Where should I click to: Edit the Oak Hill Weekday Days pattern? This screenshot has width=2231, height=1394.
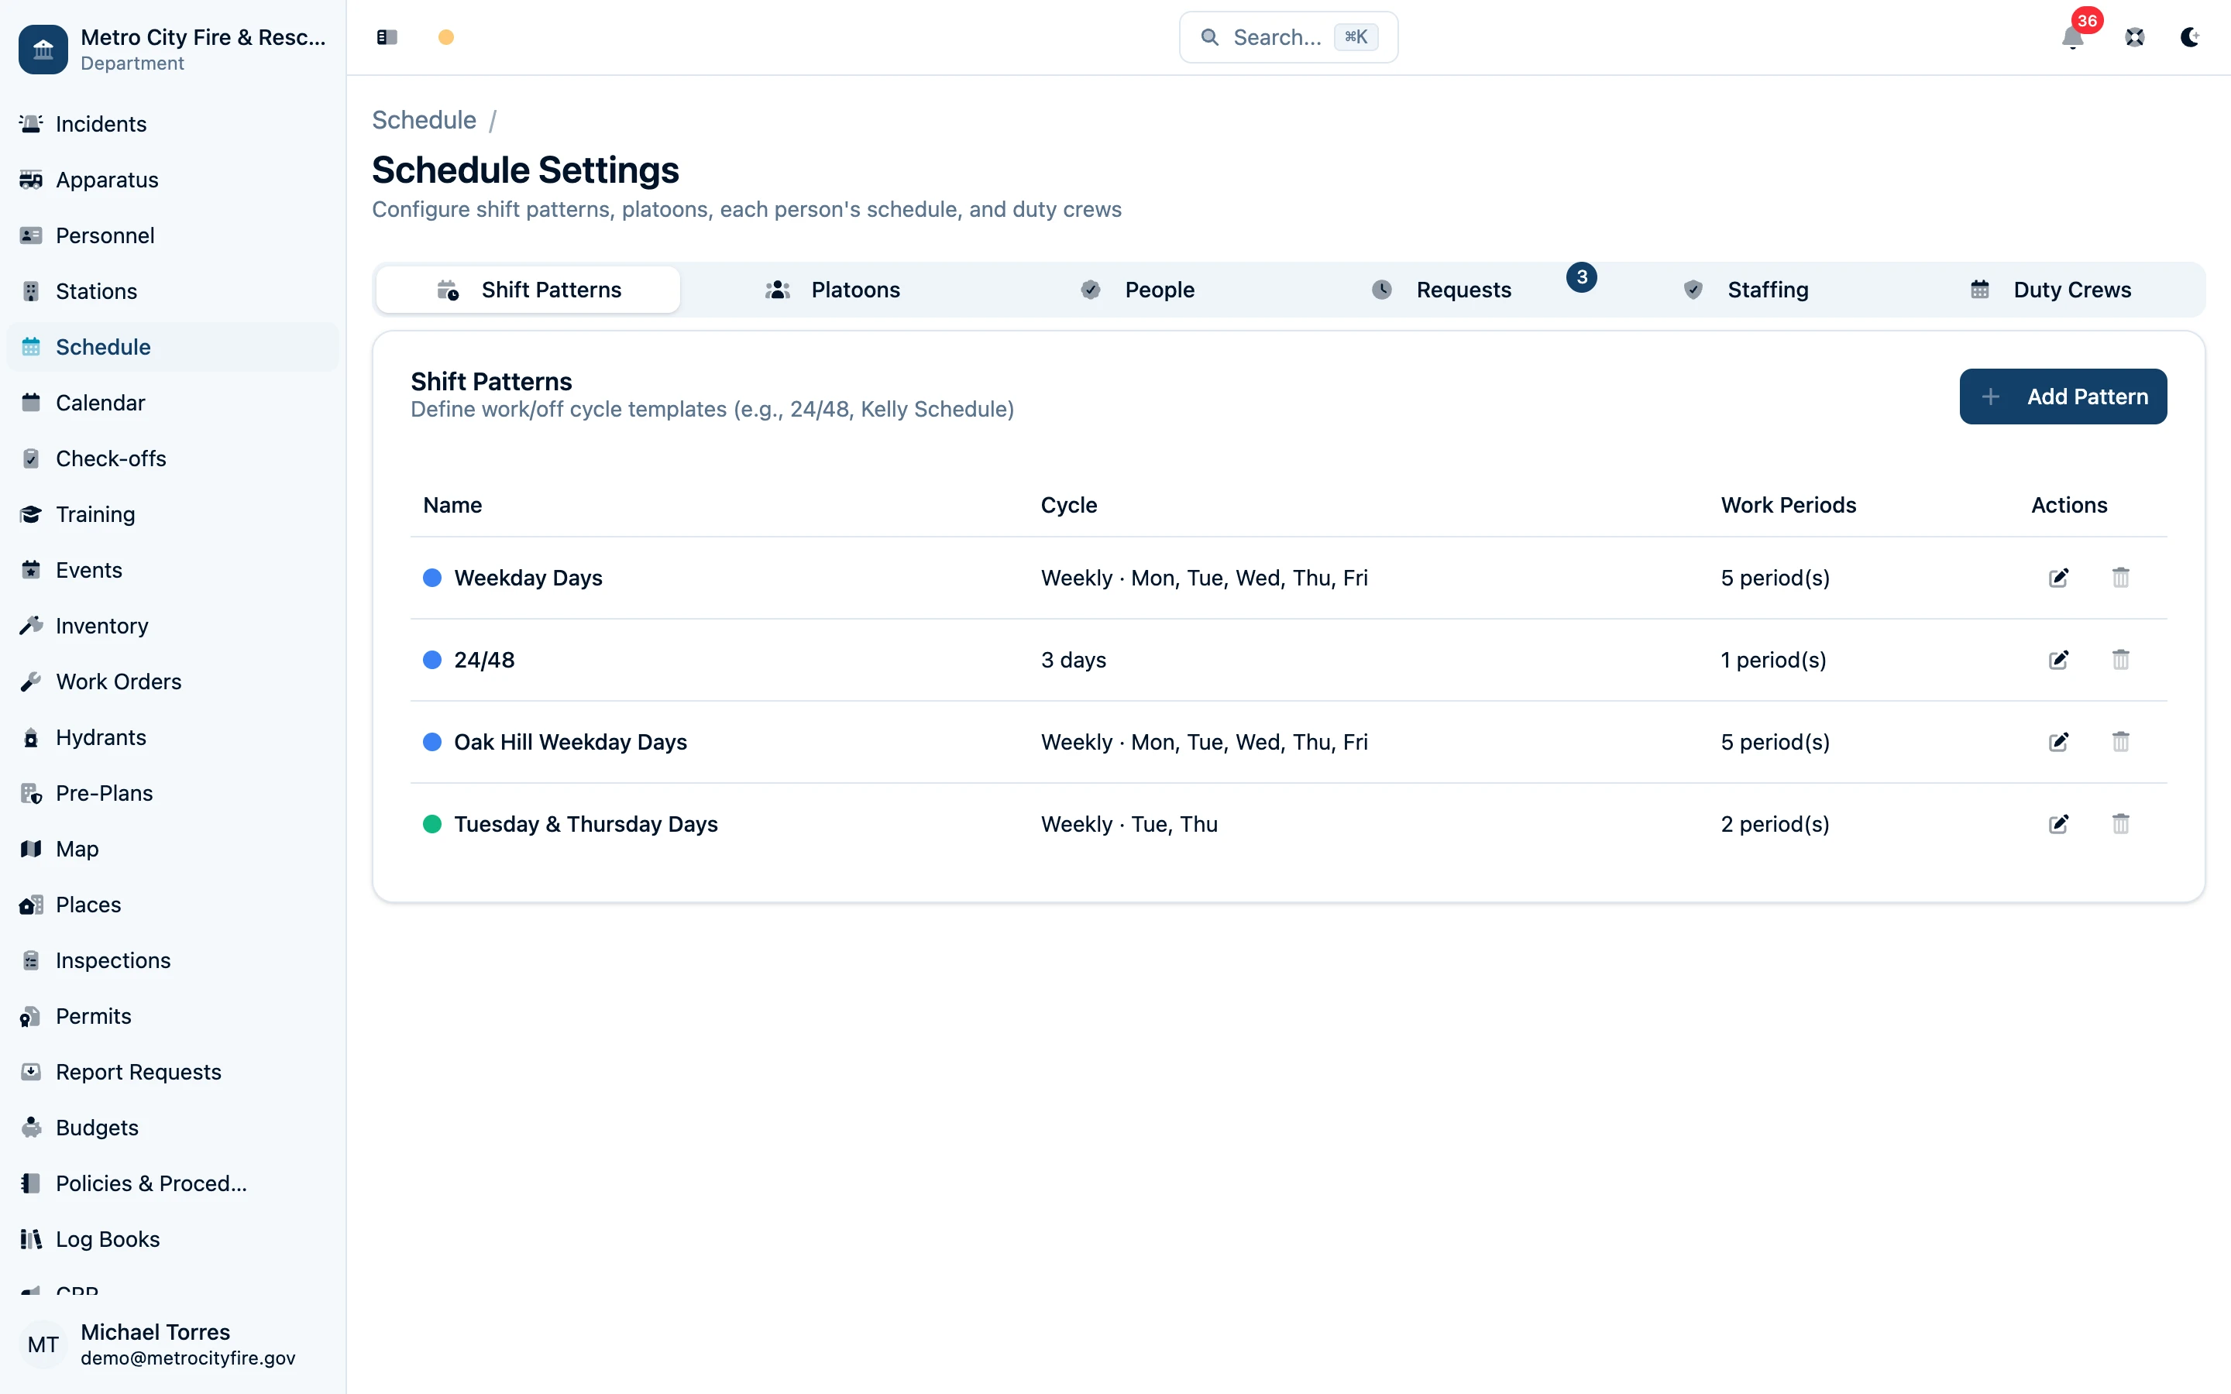pyautogui.click(x=2058, y=742)
